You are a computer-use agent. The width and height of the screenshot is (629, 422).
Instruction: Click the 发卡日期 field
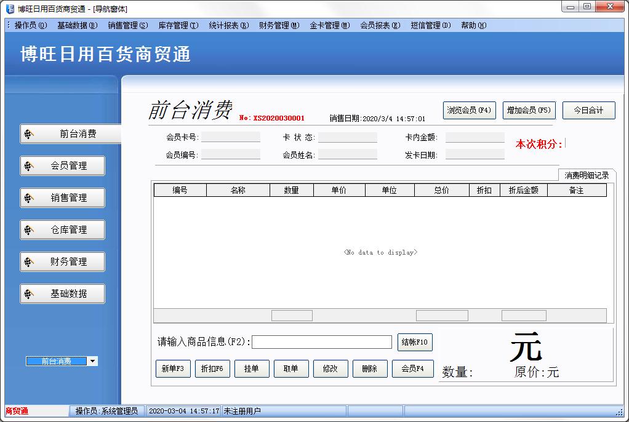[x=475, y=154]
